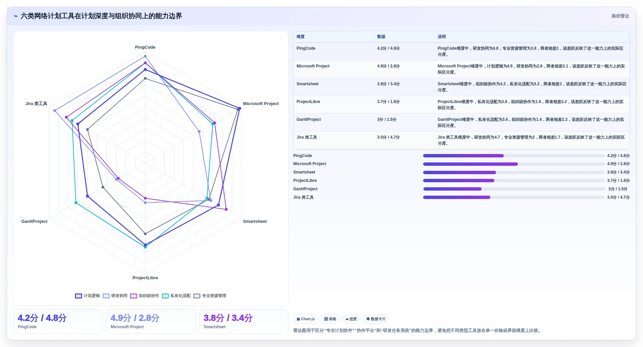Toggle the 私有化适配 legend swatch
Viewport: 643px width, 347px height.
click(165, 296)
